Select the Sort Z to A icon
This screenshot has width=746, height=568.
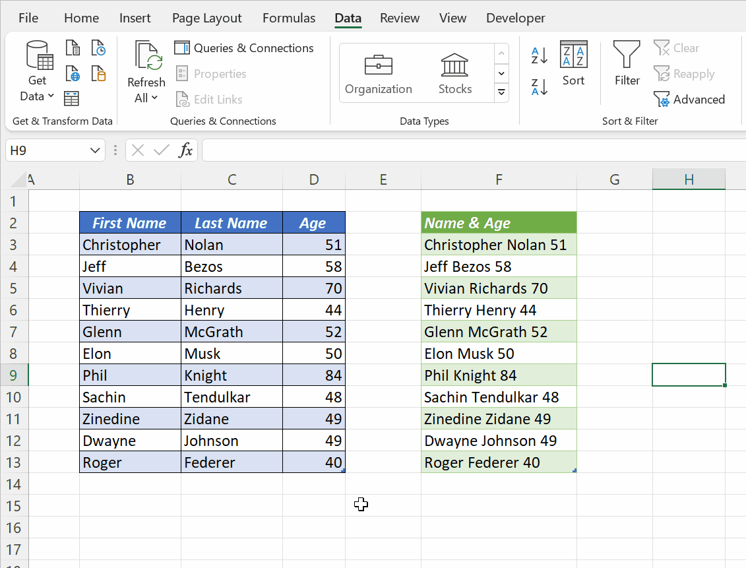pyautogui.click(x=539, y=86)
